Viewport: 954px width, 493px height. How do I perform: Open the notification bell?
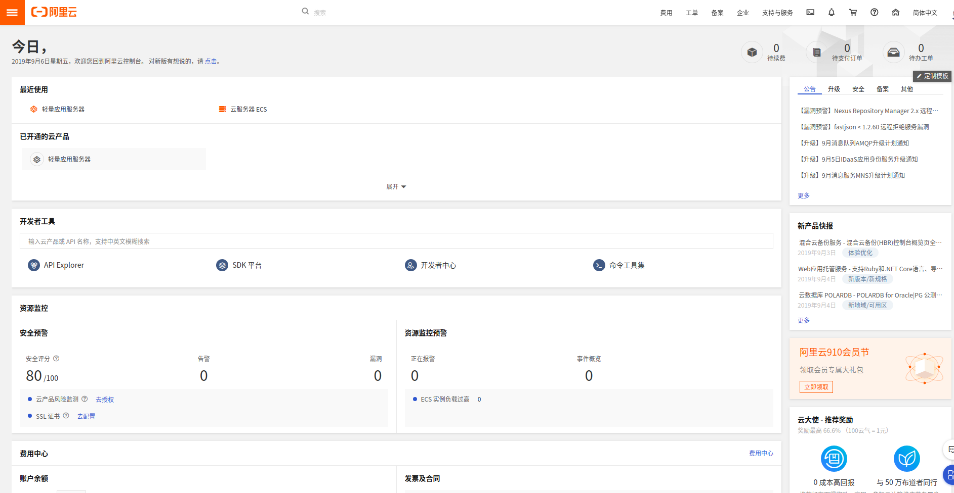[x=832, y=12]
